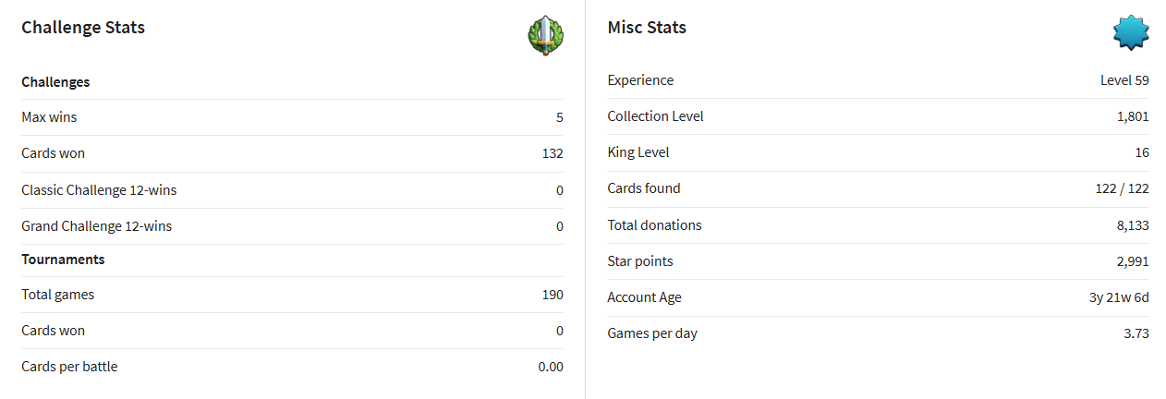This screenshot has height=399, width=1166.
Task: Select the Grand Challenge 12-wins row
Action: (292, 226)
